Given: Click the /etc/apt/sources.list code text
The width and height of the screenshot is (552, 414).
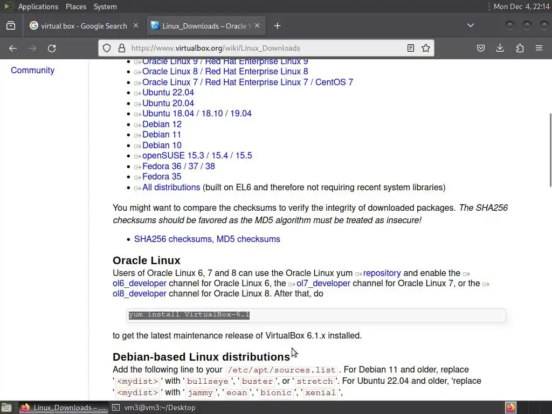Looking at the screenshot, I should click(x=281, y=370).
